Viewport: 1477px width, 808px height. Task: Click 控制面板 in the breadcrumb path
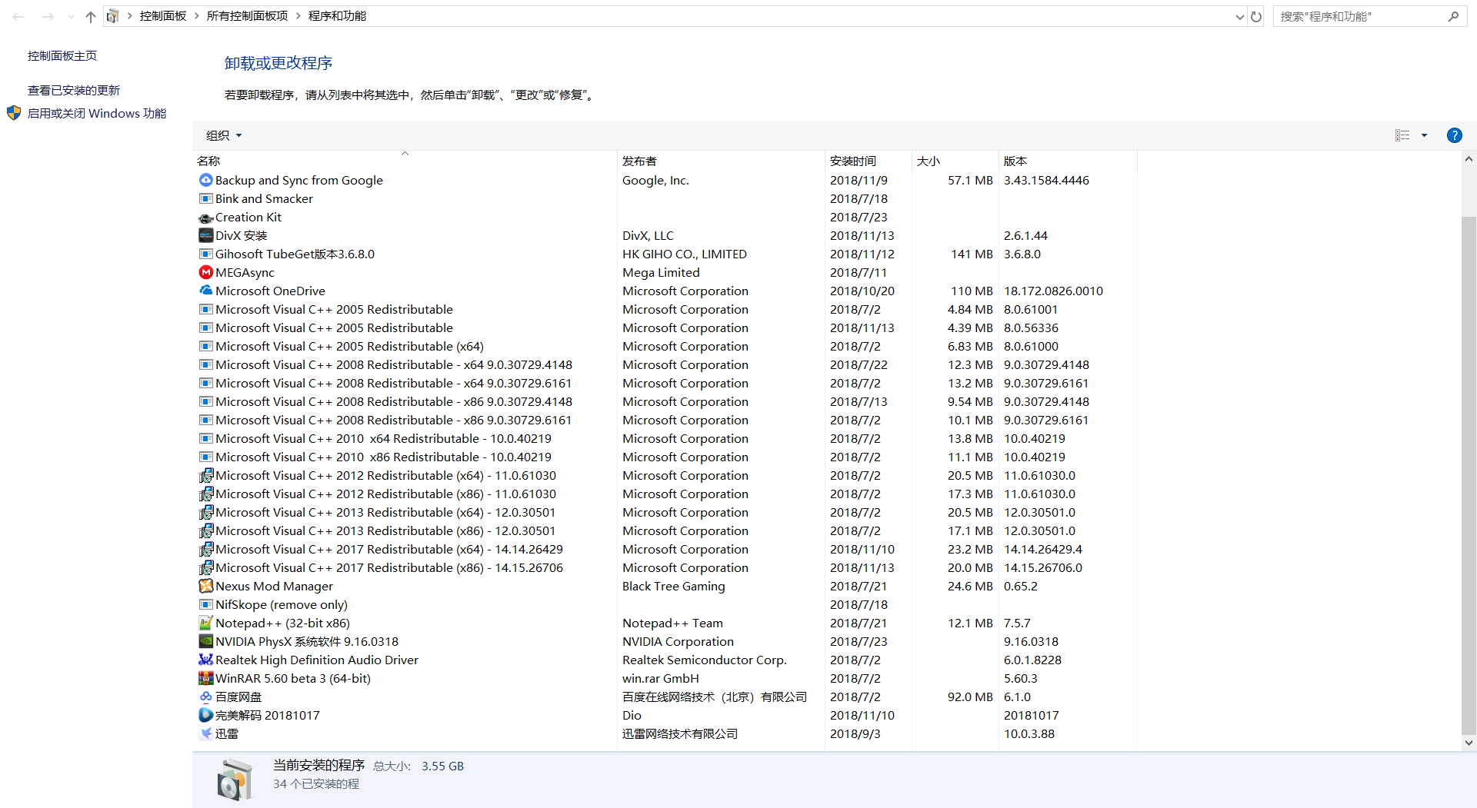tap(163, 16)
